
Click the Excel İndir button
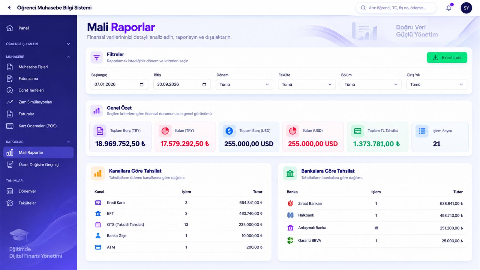(447, 58)
